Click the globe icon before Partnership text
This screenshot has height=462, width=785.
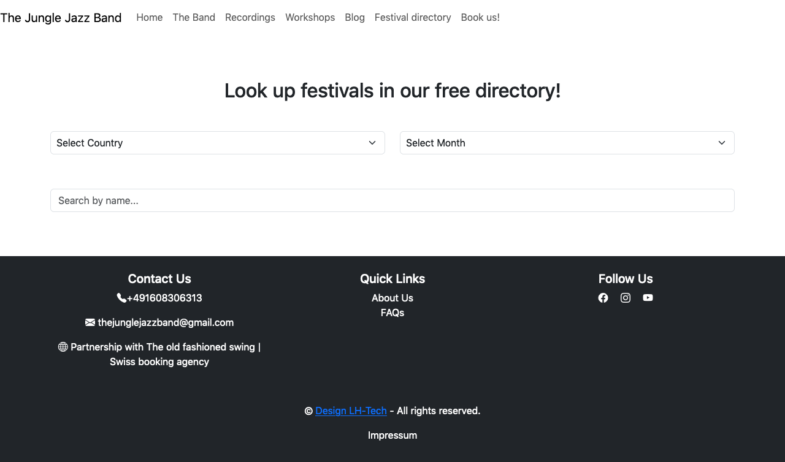(x=63, y=347)
